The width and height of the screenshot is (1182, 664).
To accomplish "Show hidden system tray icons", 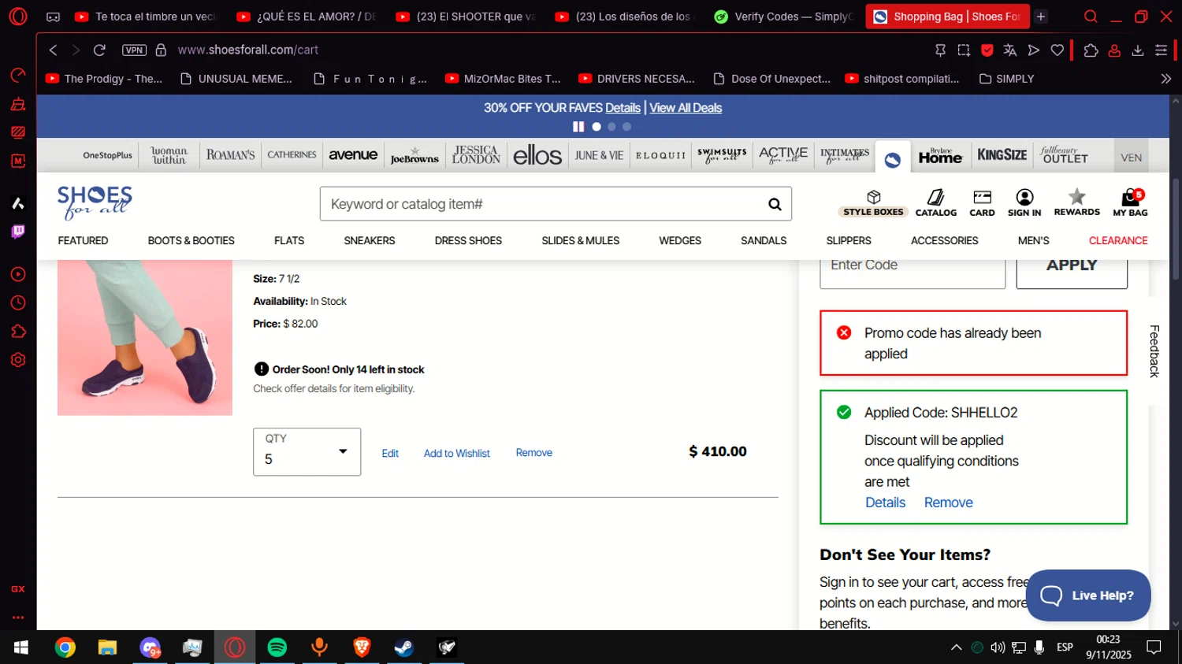I will point(956,647).
